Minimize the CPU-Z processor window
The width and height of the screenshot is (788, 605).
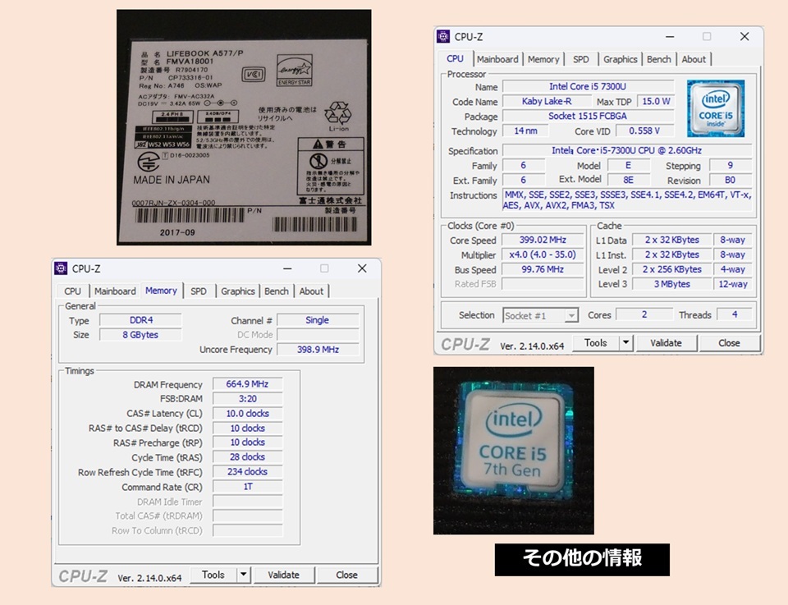(x=670, y=37)
